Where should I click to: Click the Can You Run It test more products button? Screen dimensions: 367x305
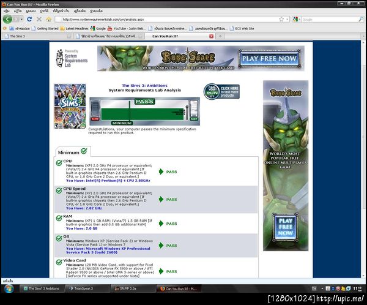click(x=221, y=92)
